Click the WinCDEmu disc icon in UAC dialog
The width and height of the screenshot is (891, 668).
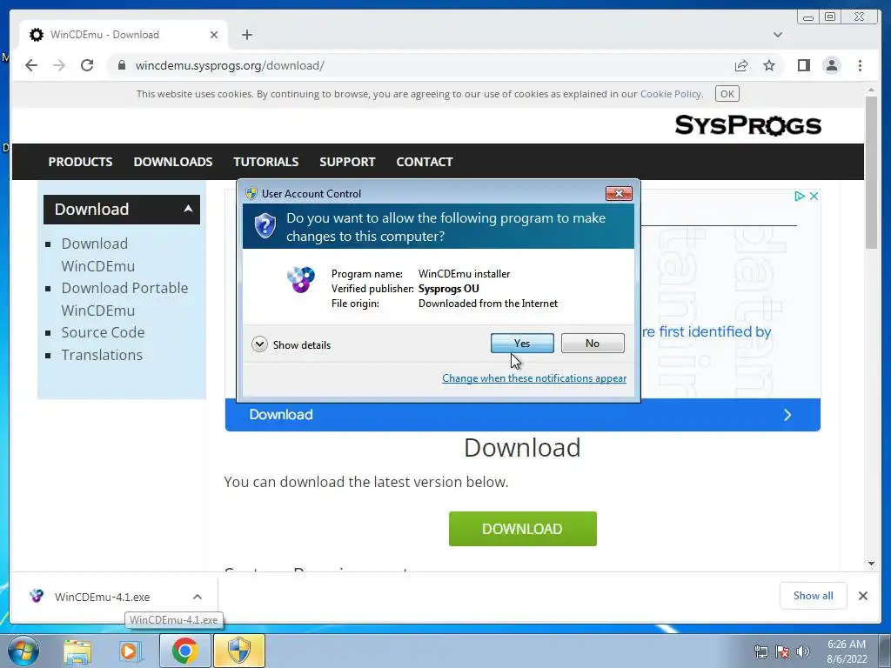pyautogui.click(x=300, y=279)
